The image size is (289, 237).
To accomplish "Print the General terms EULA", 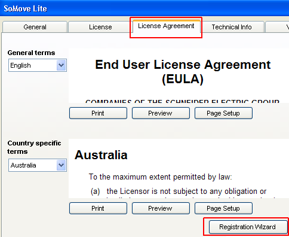I will pyautogui.click(x=98, y=113).
